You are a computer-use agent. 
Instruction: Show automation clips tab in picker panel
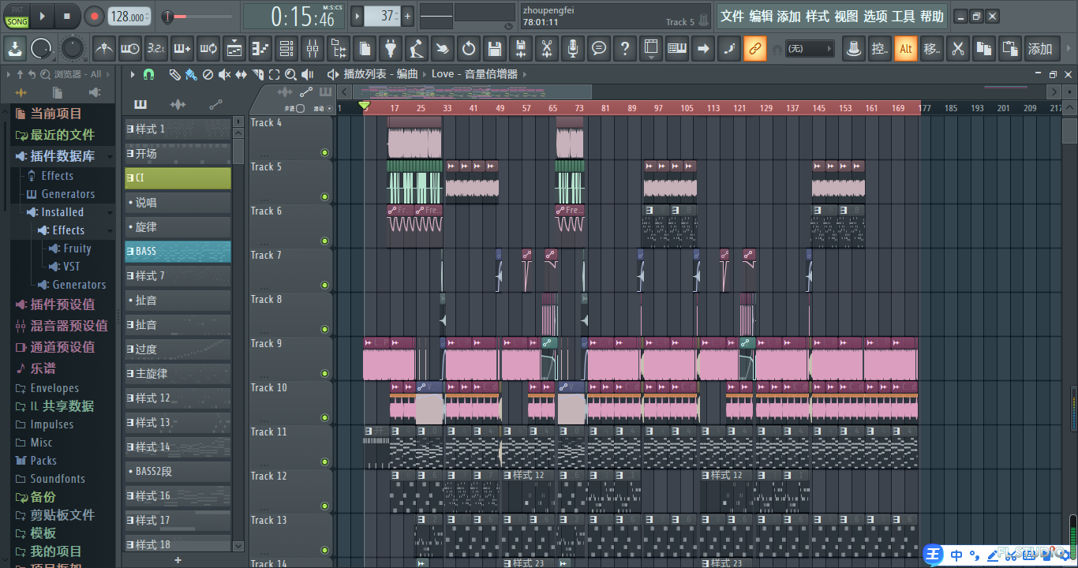(x=215, y=104)
